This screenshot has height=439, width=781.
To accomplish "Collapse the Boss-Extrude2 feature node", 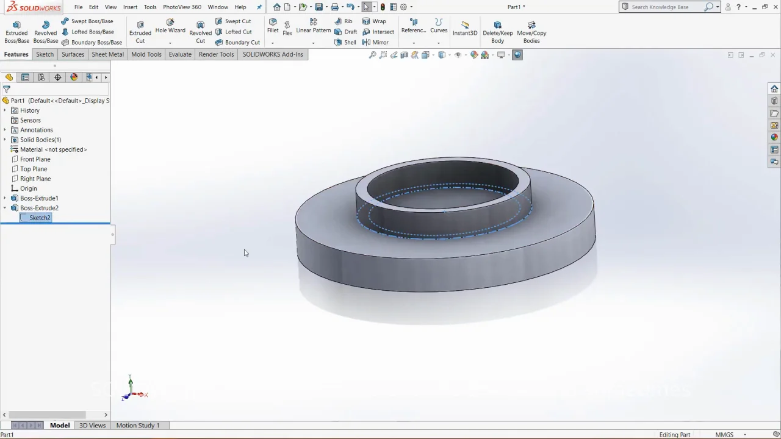I will coord(5,208).
